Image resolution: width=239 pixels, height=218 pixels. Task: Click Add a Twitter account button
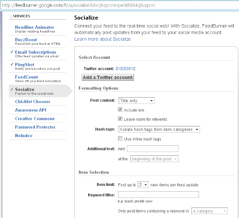click(x=108, y=77)
